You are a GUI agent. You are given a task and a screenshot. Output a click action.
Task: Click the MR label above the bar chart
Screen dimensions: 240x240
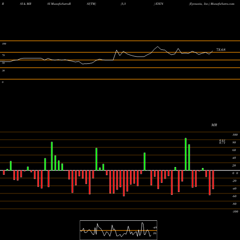(x=214, y=125)
